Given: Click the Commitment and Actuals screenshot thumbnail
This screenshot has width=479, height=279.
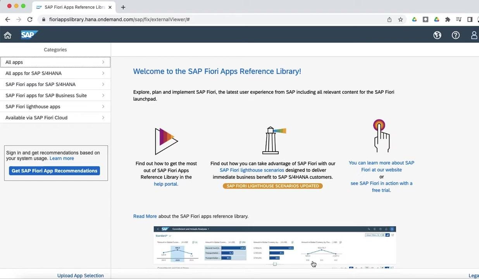Looking at the screenshot, I should [275, 247].
